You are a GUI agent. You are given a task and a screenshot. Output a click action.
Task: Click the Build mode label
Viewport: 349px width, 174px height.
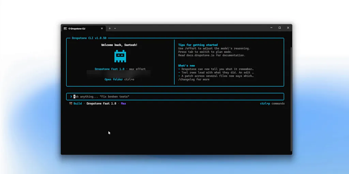(78, 103)
